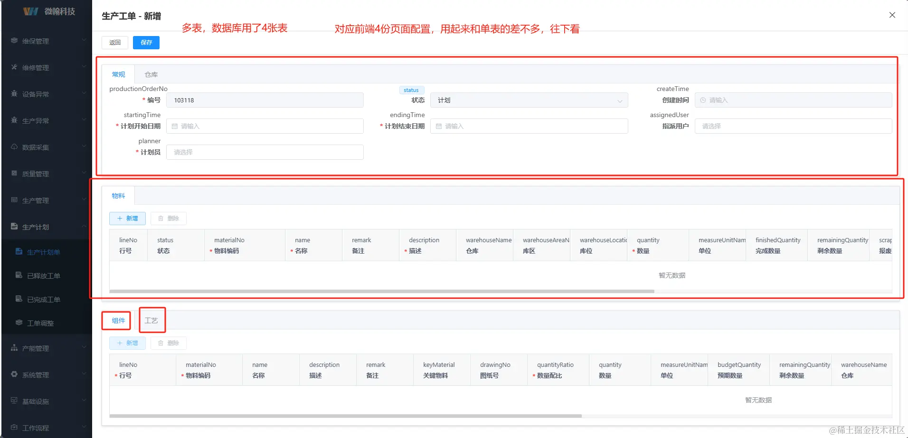Click the 工单调整 layers icon
This screenshot has height=438, width=908.
[19, 323]
